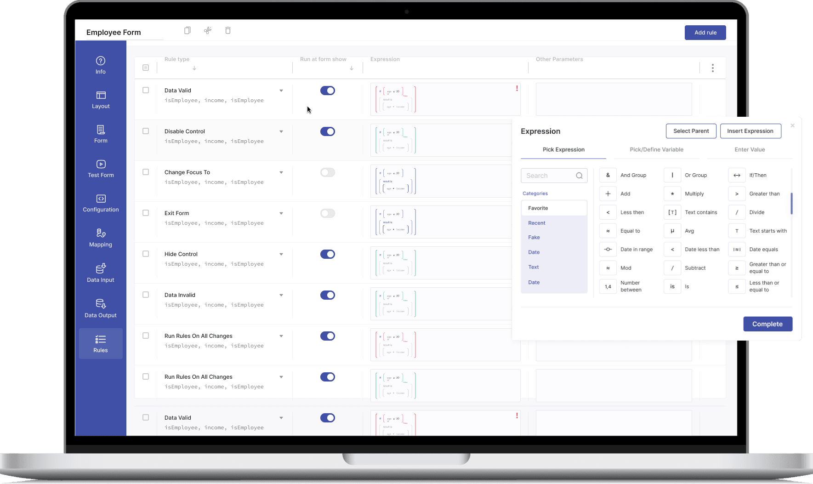Expand the Change Focus To rule dropdown

click(281, 172)
